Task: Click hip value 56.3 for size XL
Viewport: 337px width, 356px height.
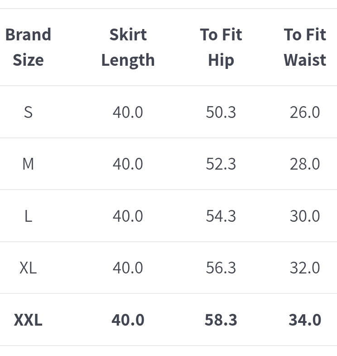Action: (x=221, y=268)
